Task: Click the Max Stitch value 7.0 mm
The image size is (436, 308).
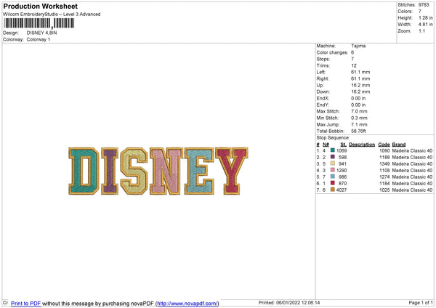Action: tap(359, 111)
